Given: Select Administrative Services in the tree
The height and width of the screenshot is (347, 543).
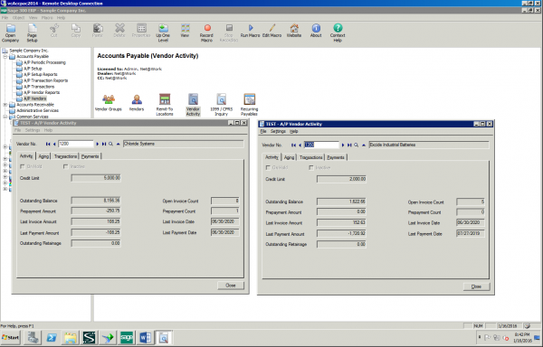Looking at the screenshot, I should click(x=37, y=110).
